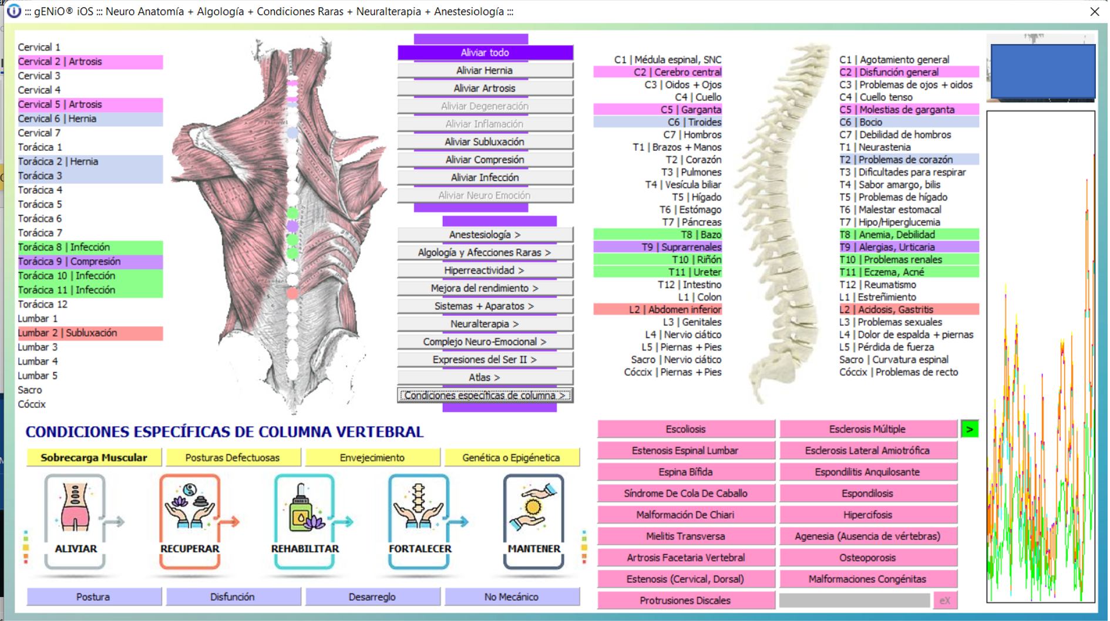Viewport: 1110px width, 621px height.
Task: Click the signal waveform graph panel
Action: tap(1041, 357)
